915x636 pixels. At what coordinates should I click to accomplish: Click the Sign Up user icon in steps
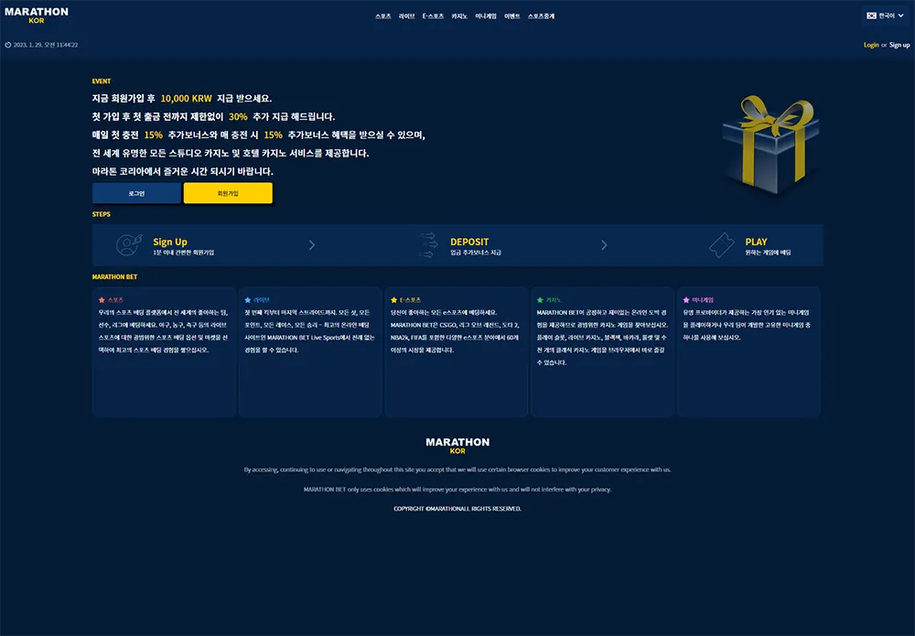[x=129, y=245]
